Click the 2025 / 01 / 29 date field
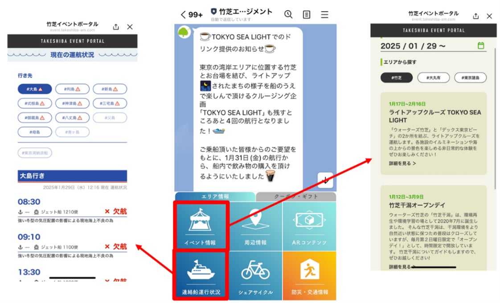The width and height of the screenshot is (500, 303). tap(433, 46)
